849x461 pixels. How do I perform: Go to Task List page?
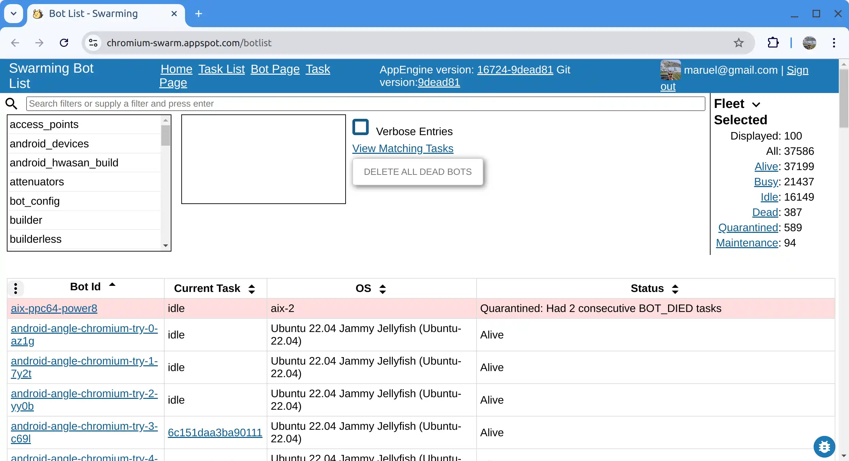point(221,69)
